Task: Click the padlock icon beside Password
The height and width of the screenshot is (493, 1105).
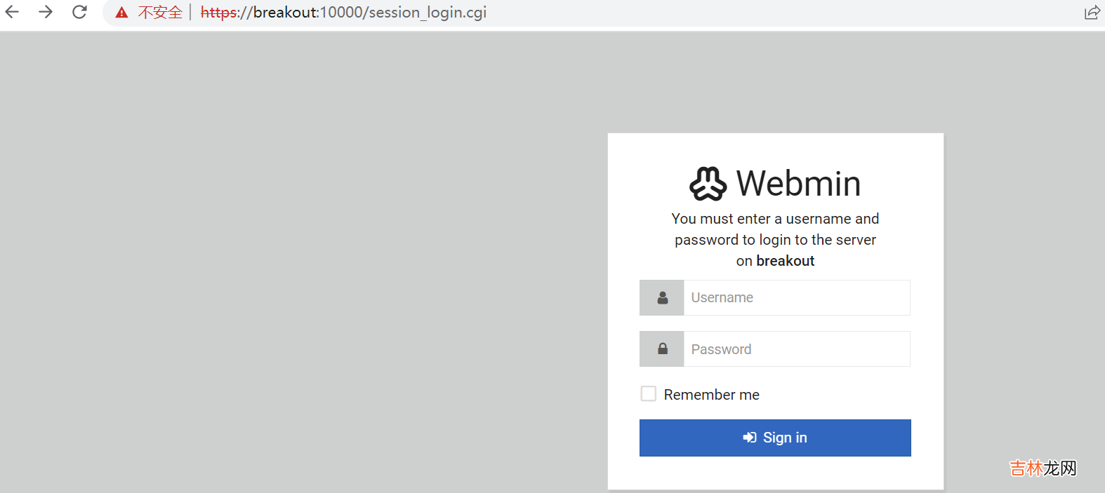Action: (662, 349)
